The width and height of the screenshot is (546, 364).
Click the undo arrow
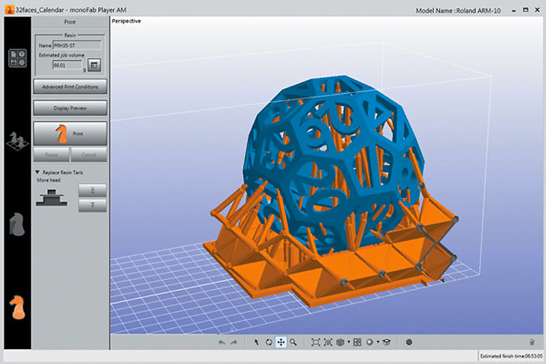click(x=222, y=341)
